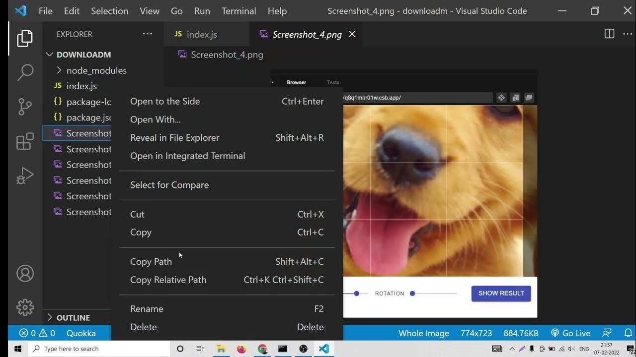Image resolution: width=636 pixels, height=357 pixels.
Task: Switch to the index.js editor tab
Action: point(201,34)
